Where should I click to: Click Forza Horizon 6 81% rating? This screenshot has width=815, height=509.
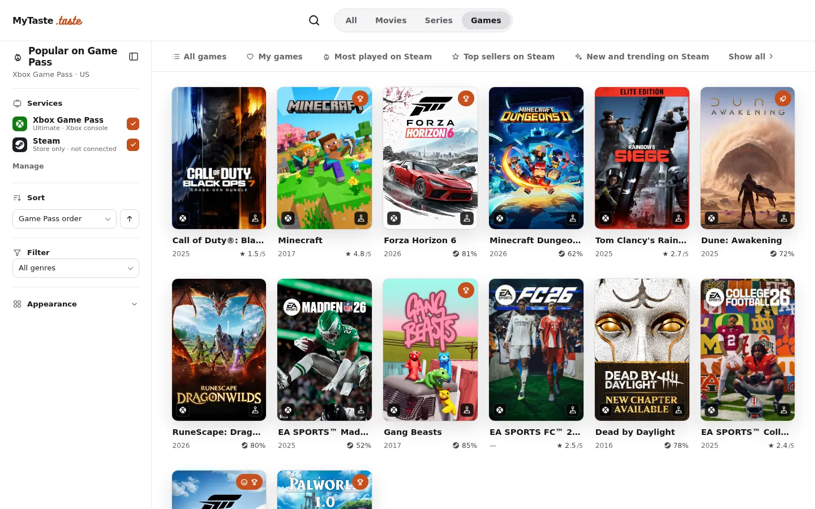(465, 254)
